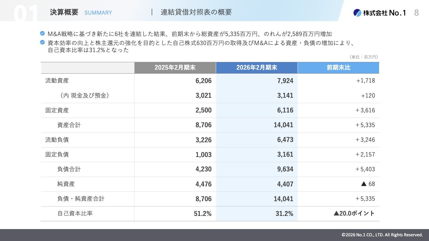The image size is (429, 241).
Task: Click the 自己資本比率 row label
Action: pyautogui.click(x=75, y=213)
